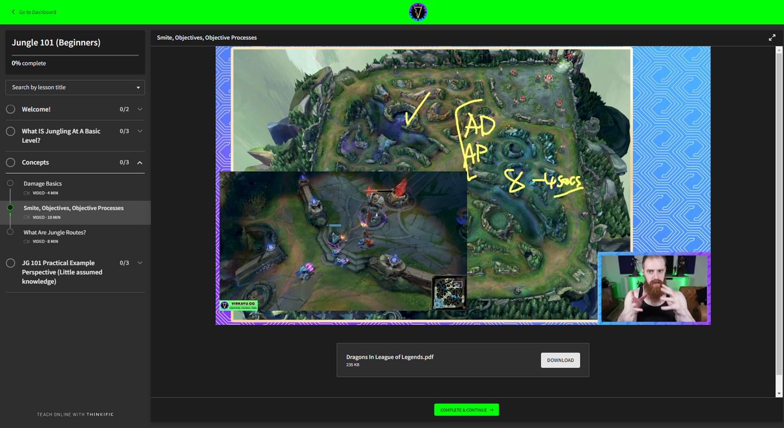Screen dimensions: 784x428
Task: Toggle the Welcome! section completion circle
Action: click(x=10, y=109)
